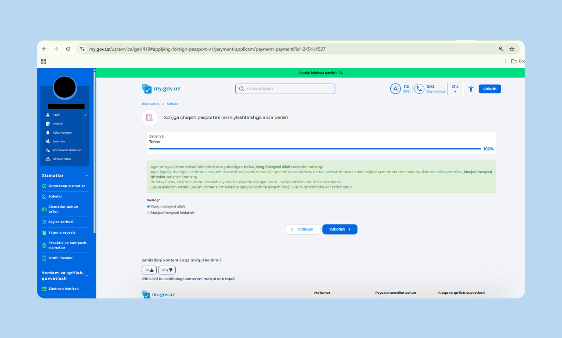562x338 pixels.
Task: Click the thumbs-down Yo'q feedback button
Action: tap(167, 270)
